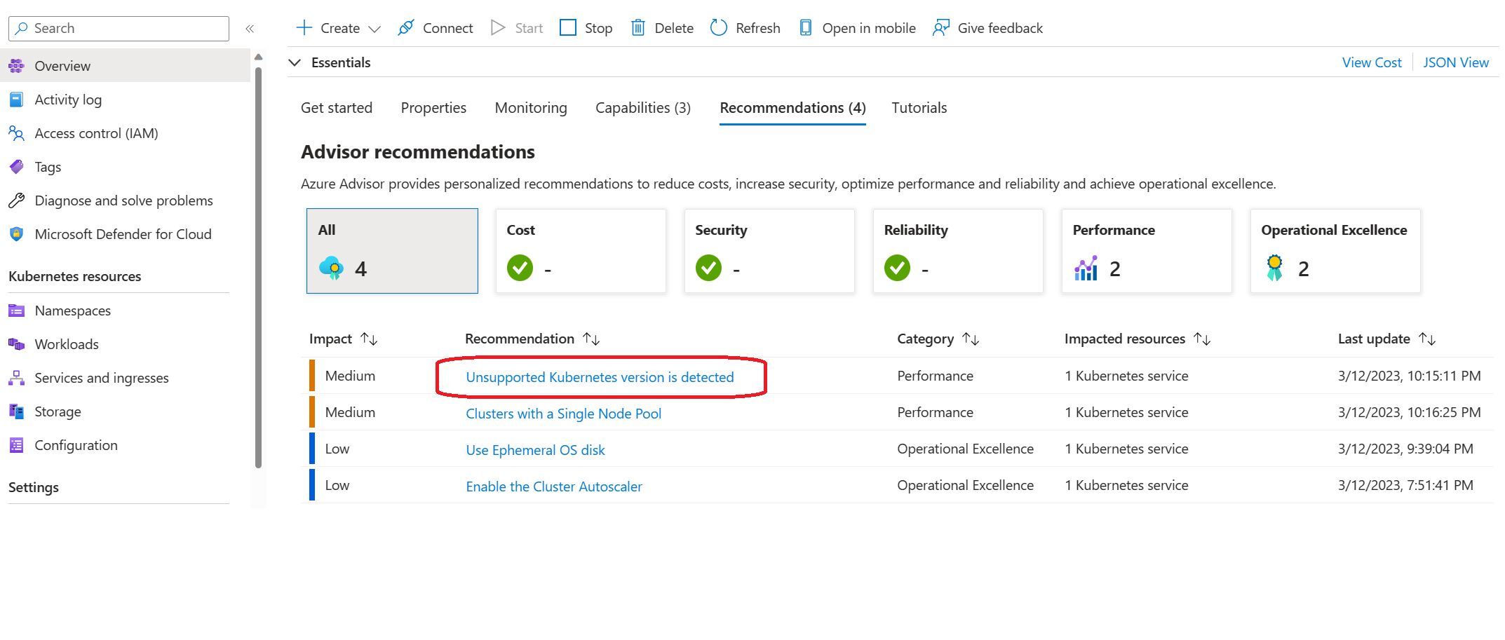Click the 3/12/2023, 10:15:11 PM timestamp
This screenshot has height=640, width=1505.
point(1409,376)
